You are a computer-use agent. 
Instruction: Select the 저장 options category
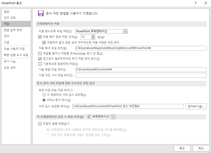(16, 24)
